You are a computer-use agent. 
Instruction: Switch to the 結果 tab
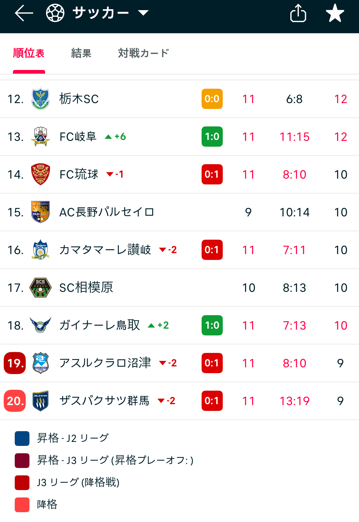81,53
